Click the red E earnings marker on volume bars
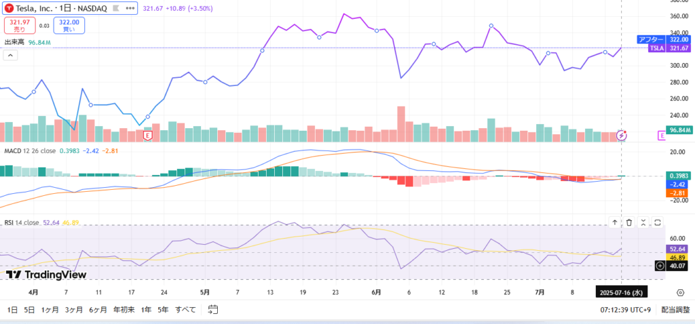 point(148,136)
